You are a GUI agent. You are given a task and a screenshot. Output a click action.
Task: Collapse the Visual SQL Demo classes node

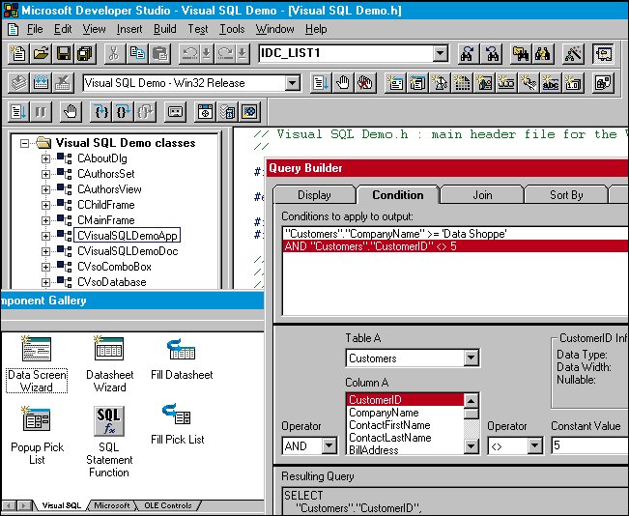point(24,143)
